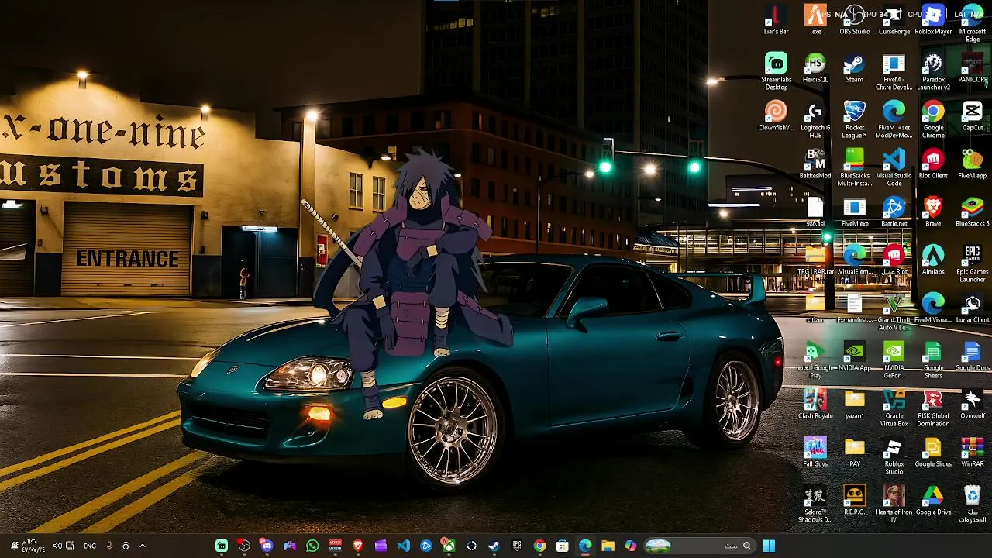
Task: Click the taskbar search box
Action: pos(700,546)
